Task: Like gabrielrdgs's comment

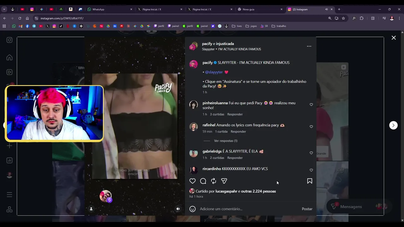Action: 311,153
